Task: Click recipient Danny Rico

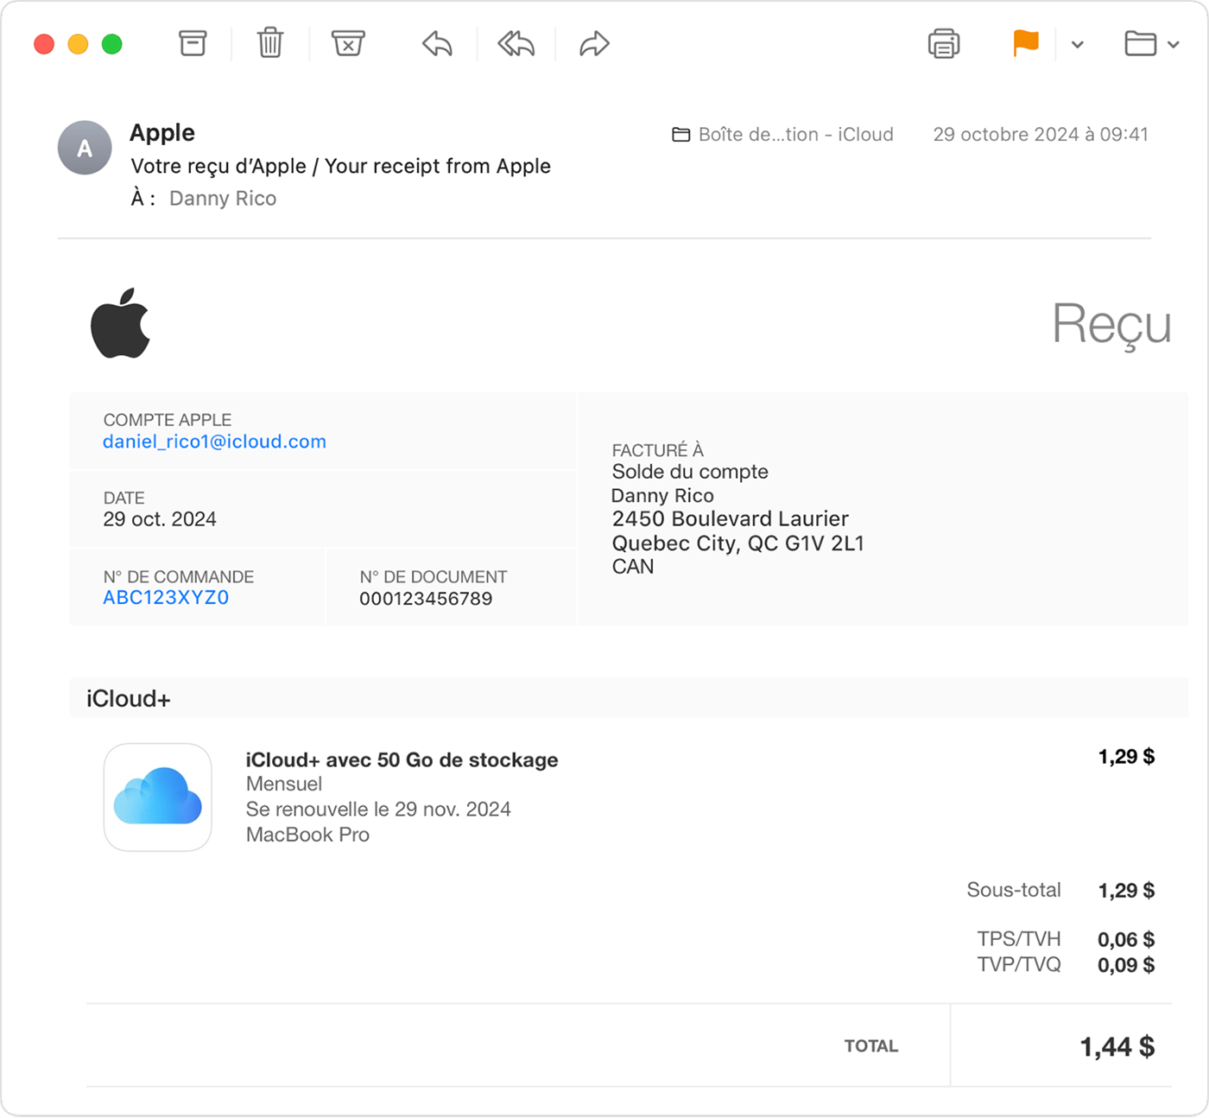Action: coord(222,198)
